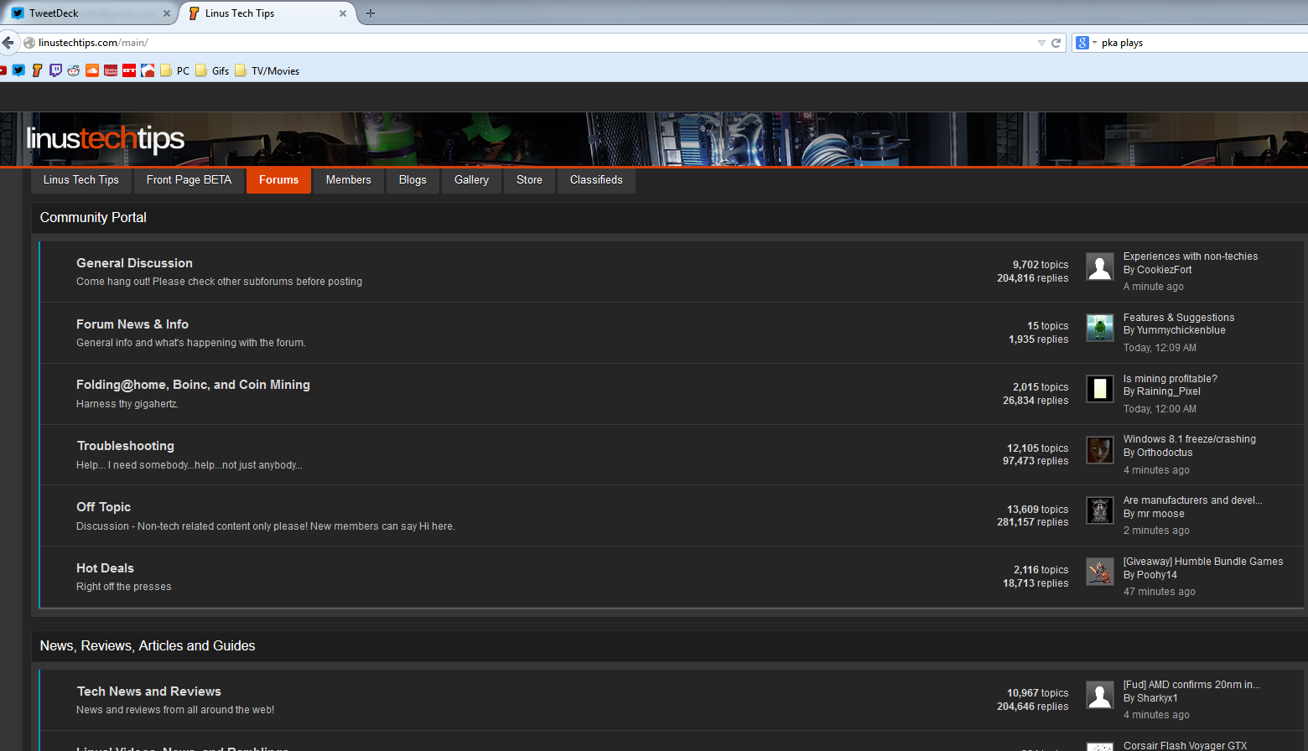
Task: Open the Classifieds nav item
Action: point(596,180)
